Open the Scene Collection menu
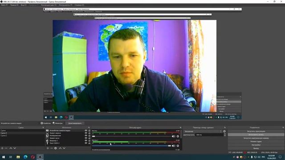Viewport: 285px width, 160px height. point(49,5)
